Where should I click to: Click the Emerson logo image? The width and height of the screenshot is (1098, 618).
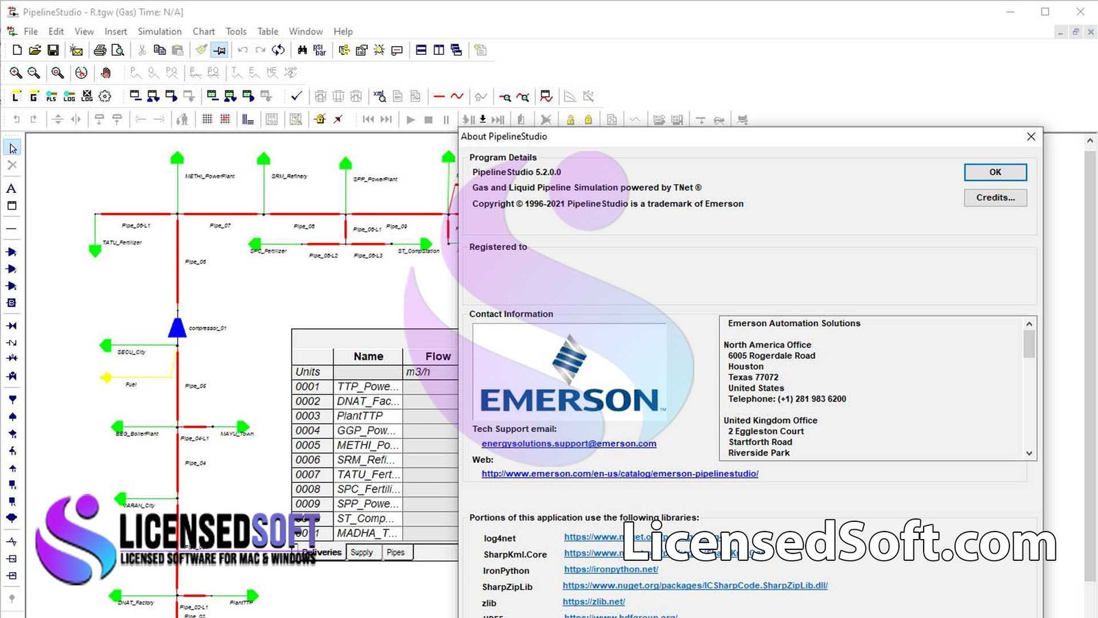[x=570, y=371]
